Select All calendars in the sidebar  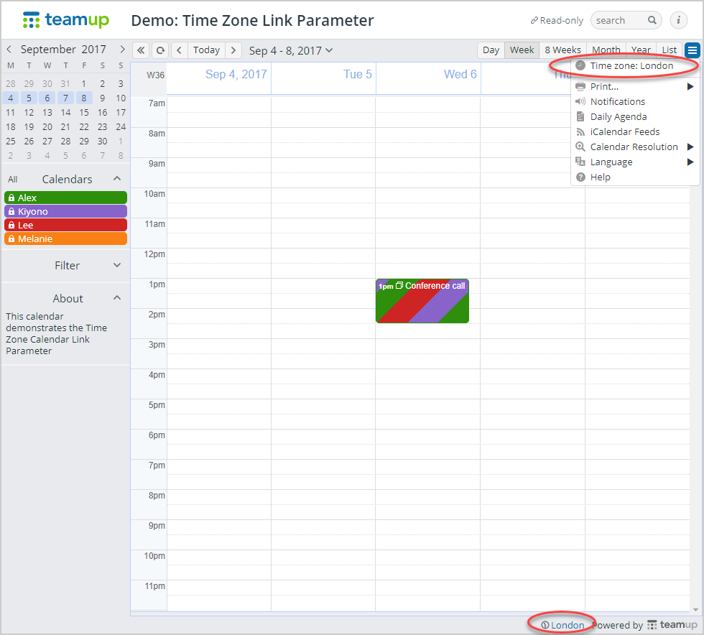coord(13,180)
